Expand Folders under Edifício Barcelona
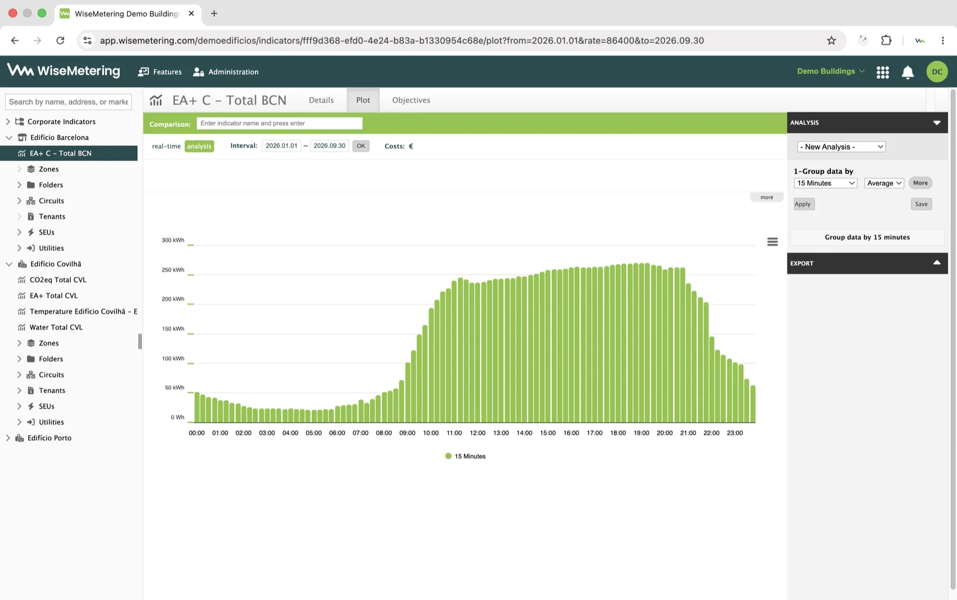This screenshot has width=957, height=600. pos(19,185)
